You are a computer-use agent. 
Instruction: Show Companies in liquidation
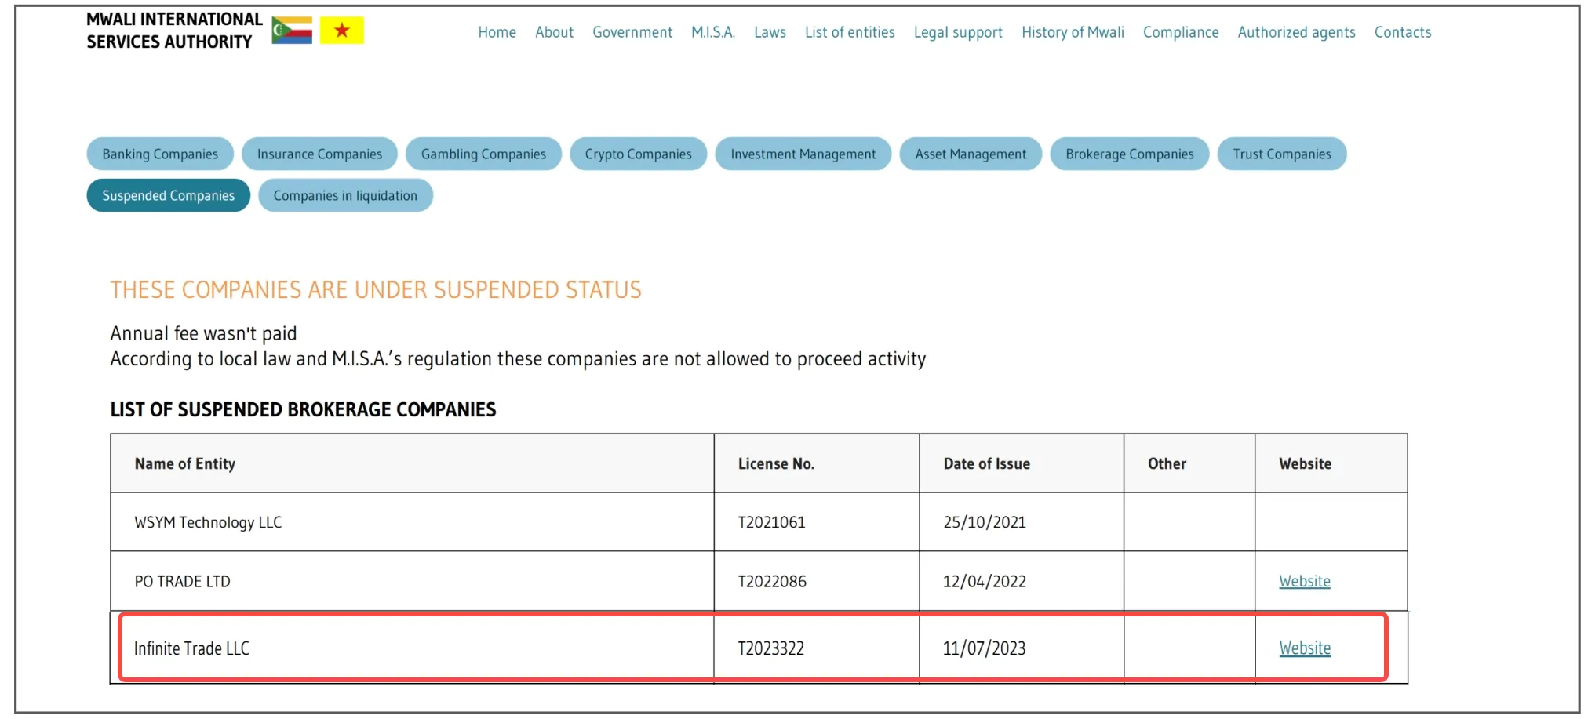[x=345, y=195]
